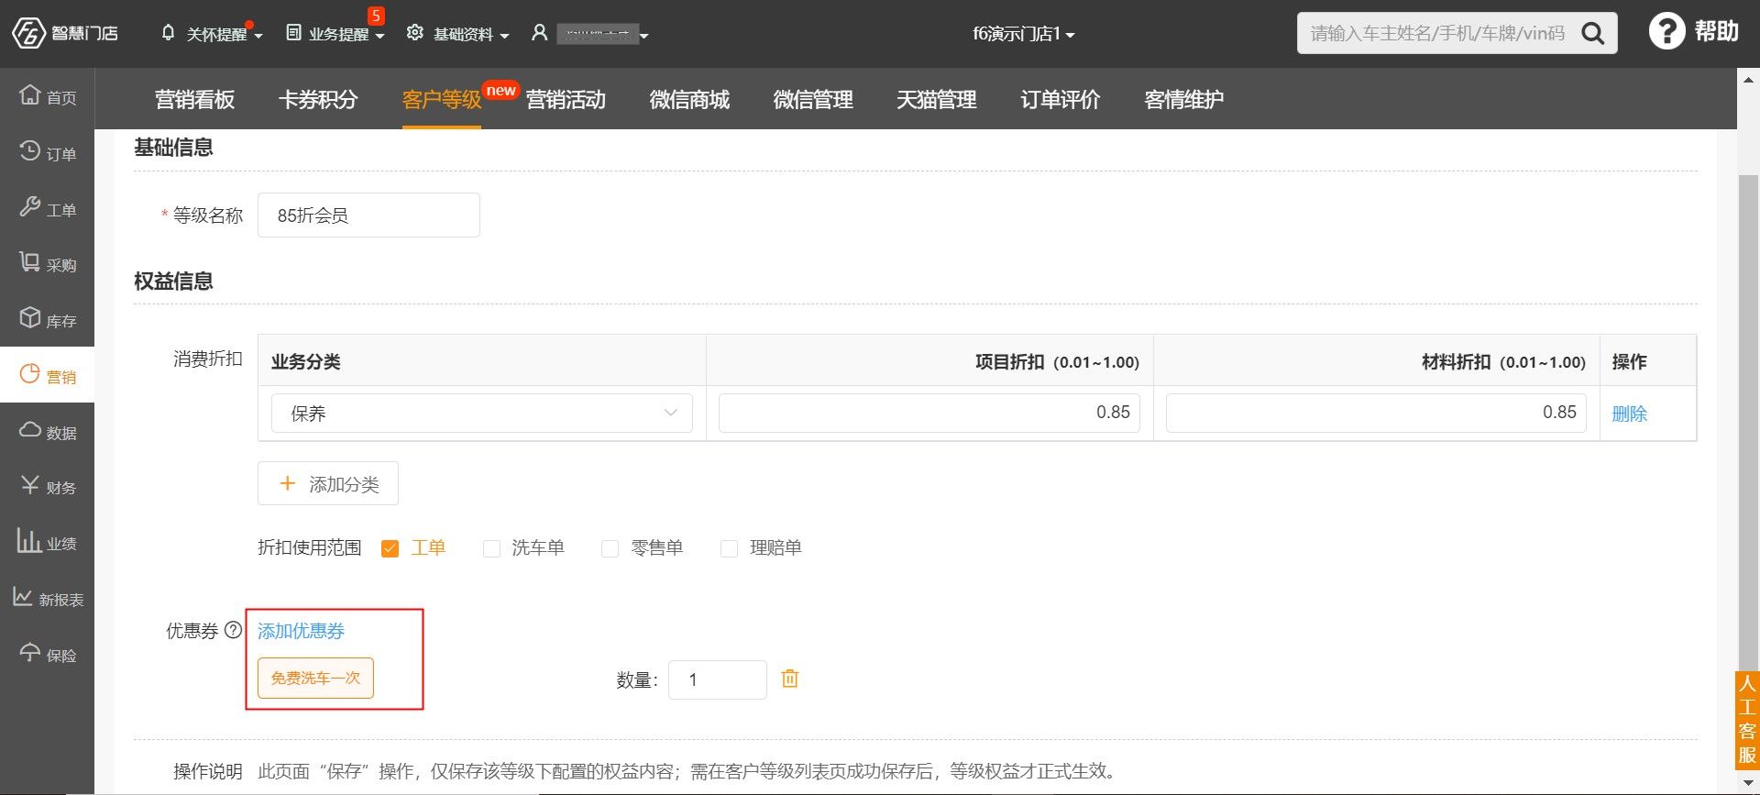The height and width of the screenshot is (795, 1760).
Task: Open the 关怀提醒 bell notifications
Action: [168, 33]
